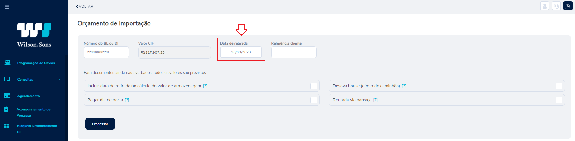The height and width of the screenshot is (141, 575).
Task: Open the Data de retirada date picker
Action: (x=241, y=52)
